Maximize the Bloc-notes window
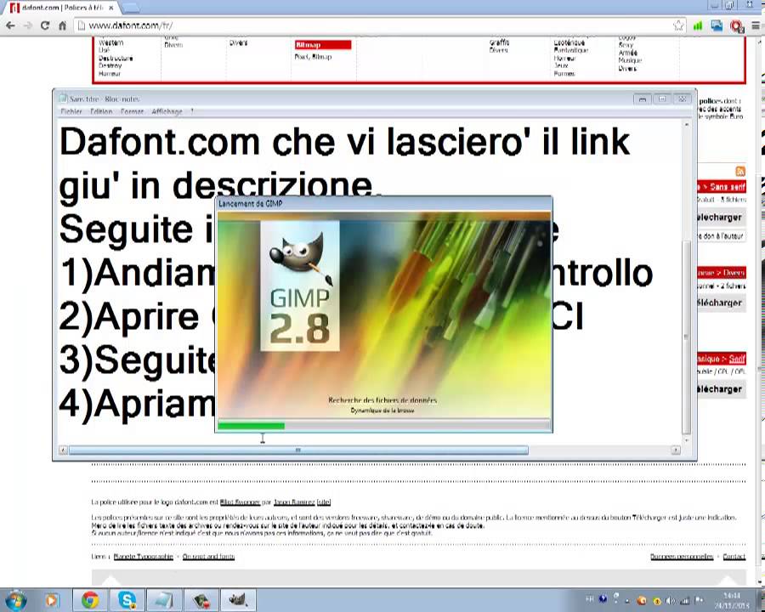Screen dimensions: 765x612 tap(662, 99)
